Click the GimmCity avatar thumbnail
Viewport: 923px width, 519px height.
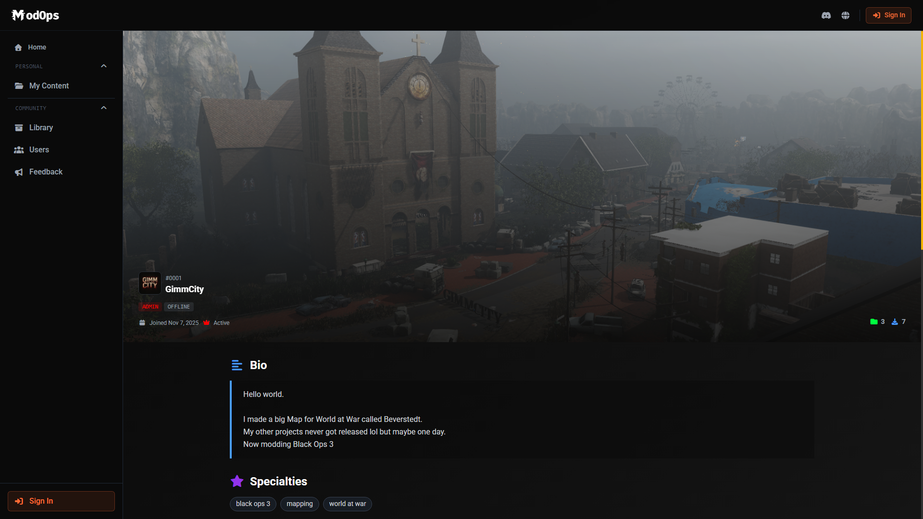(150, 283)
